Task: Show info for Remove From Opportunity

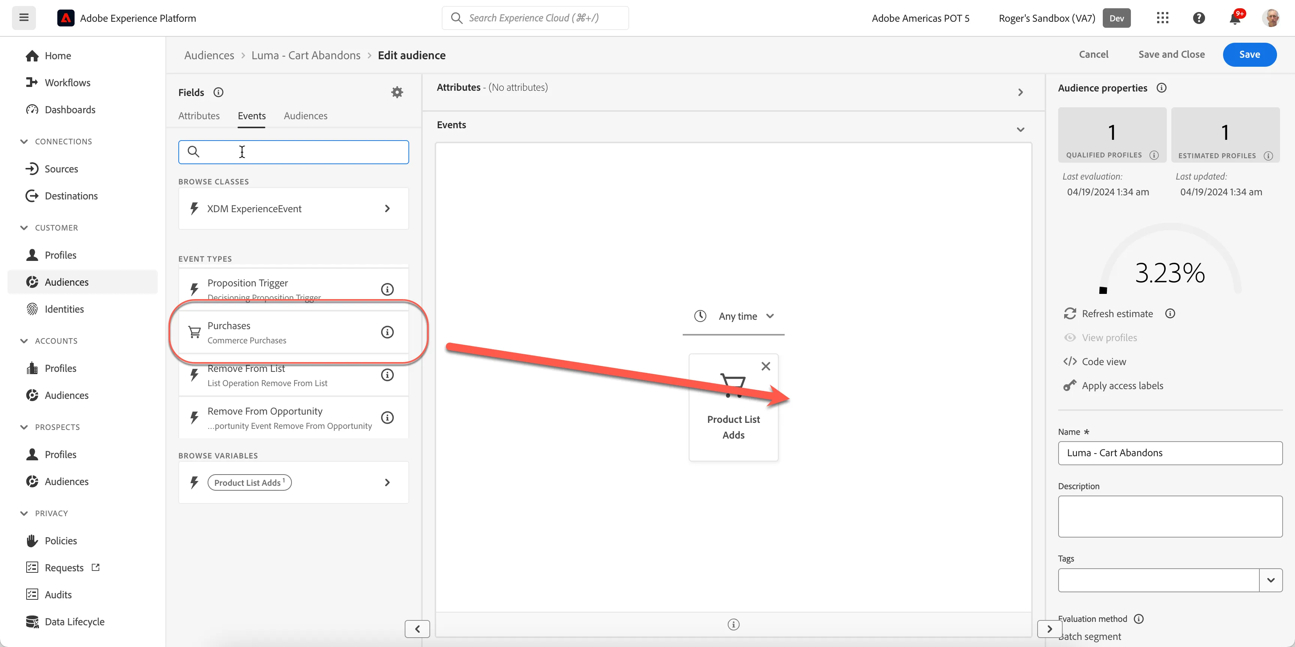Action: click(387, 417)
